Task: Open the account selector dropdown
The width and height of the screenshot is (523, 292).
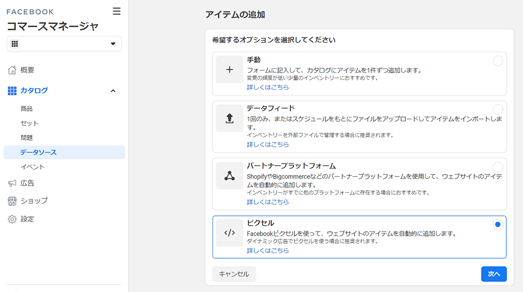Action: pos(64,43)
